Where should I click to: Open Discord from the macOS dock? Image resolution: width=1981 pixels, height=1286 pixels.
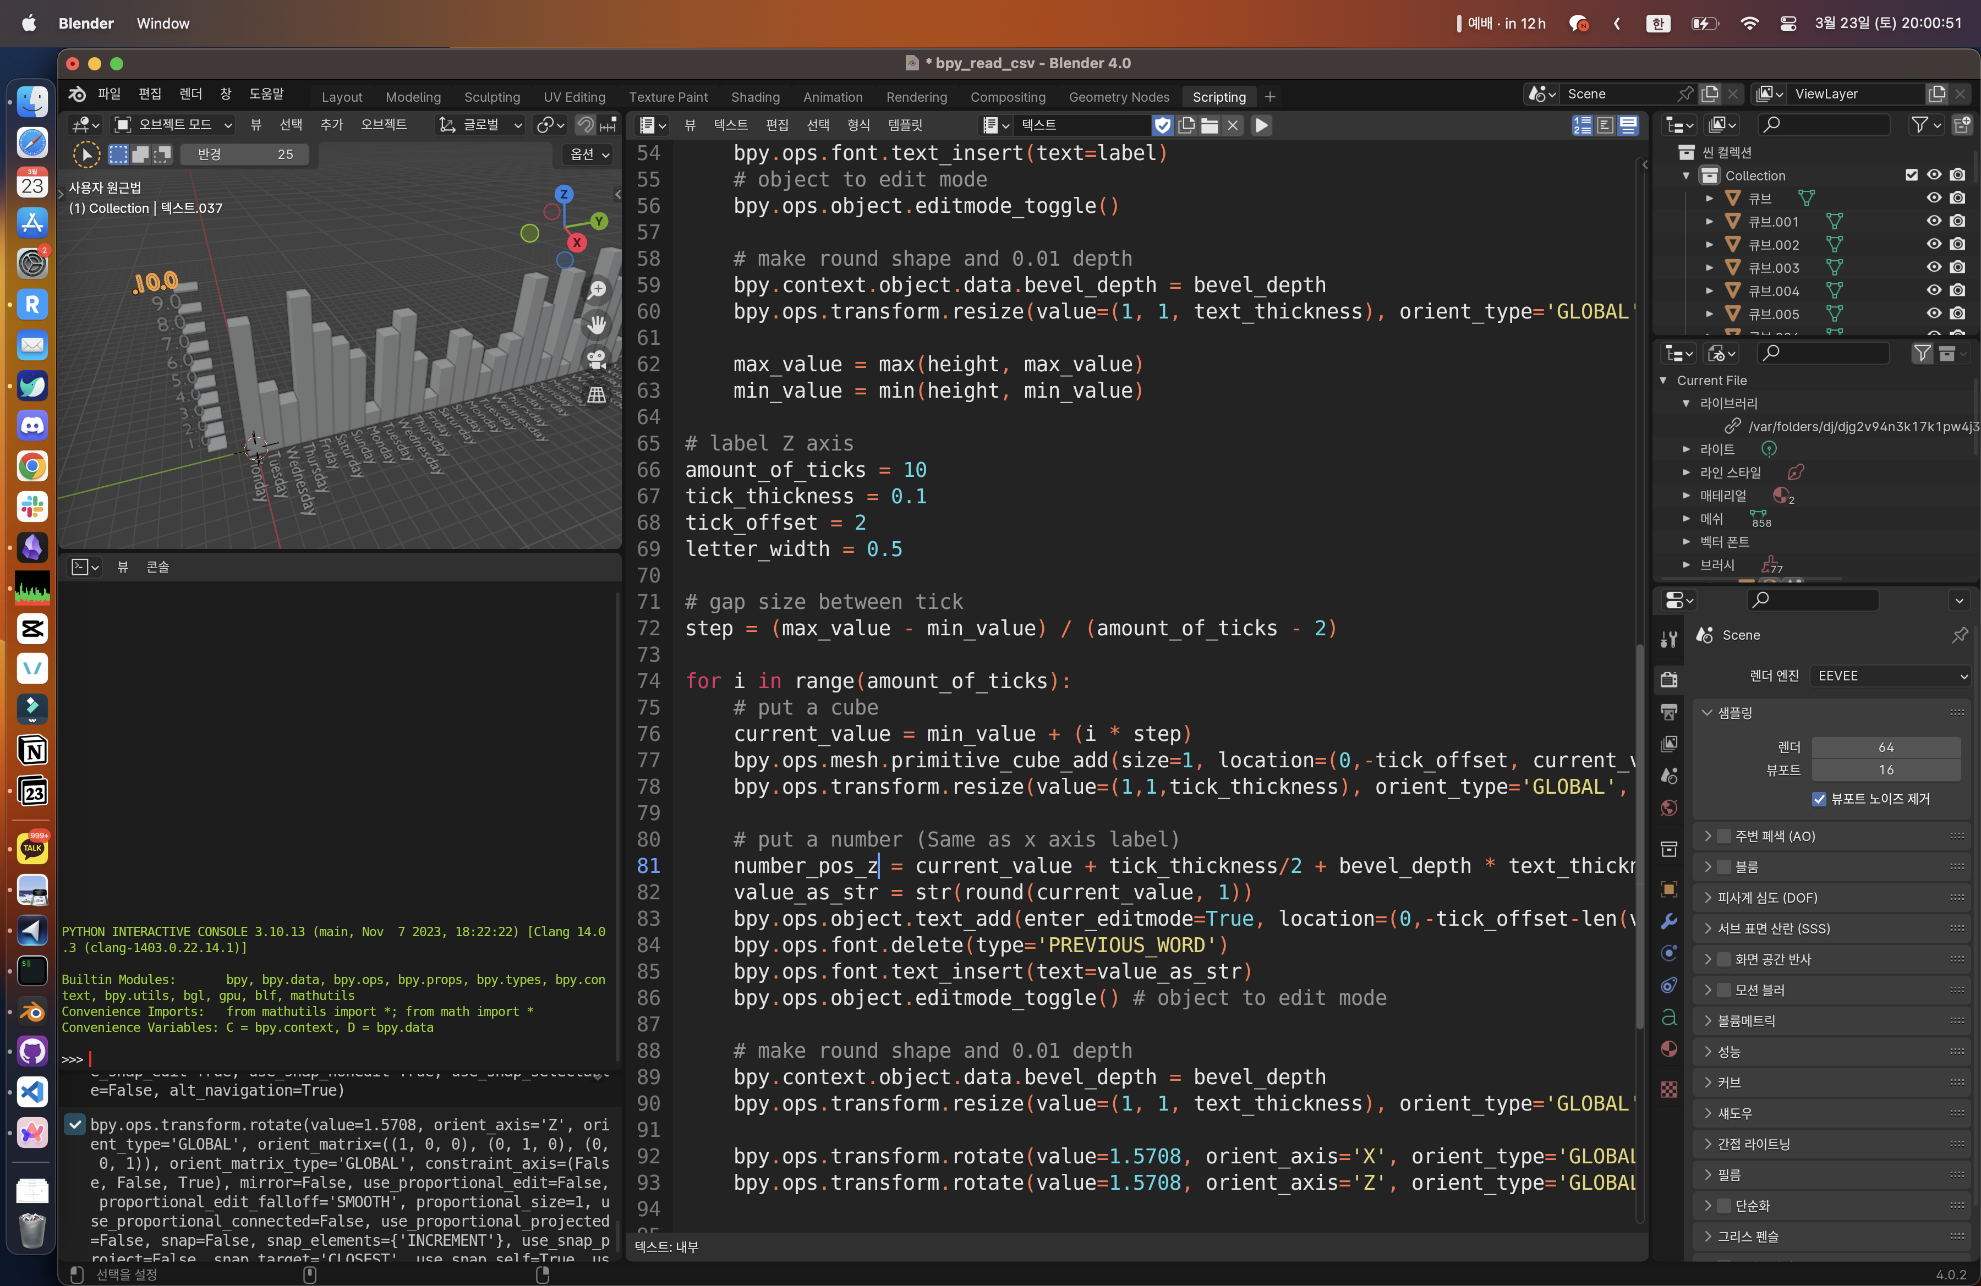[32, 426]
